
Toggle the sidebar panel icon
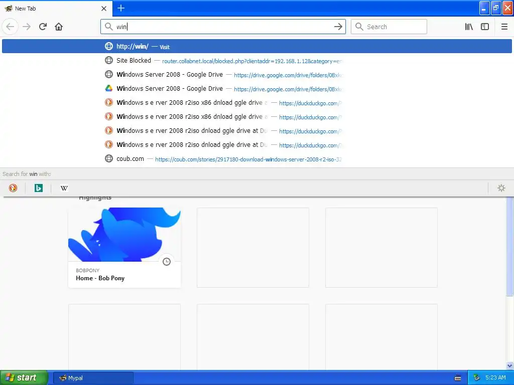[x=485, y=27]
